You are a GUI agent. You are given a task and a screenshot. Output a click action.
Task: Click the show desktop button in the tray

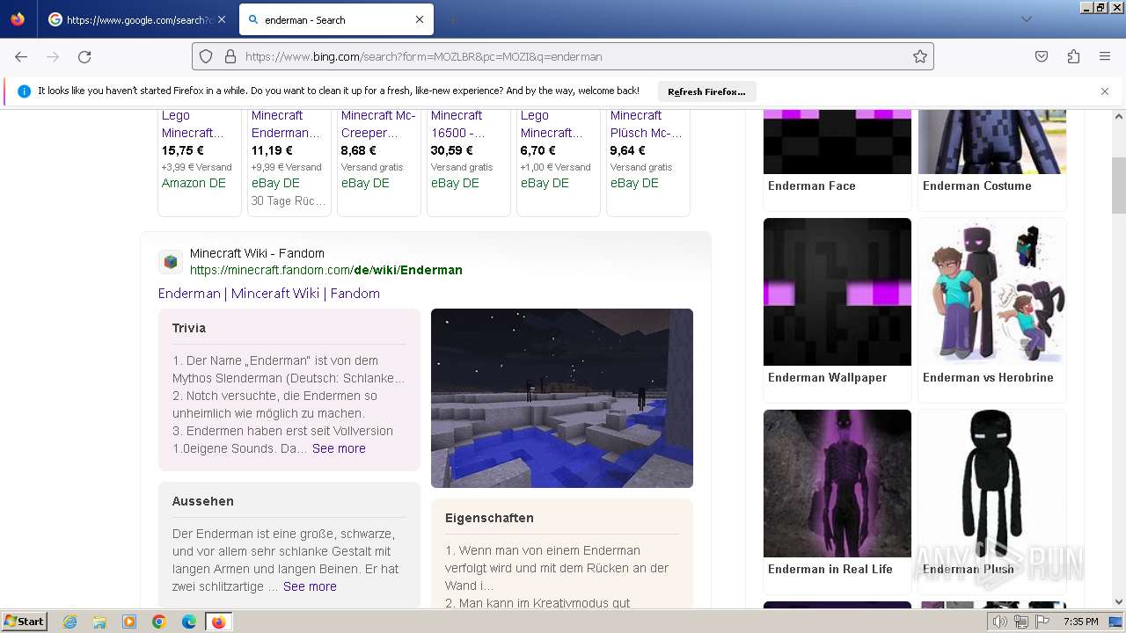pos(1115,622)
